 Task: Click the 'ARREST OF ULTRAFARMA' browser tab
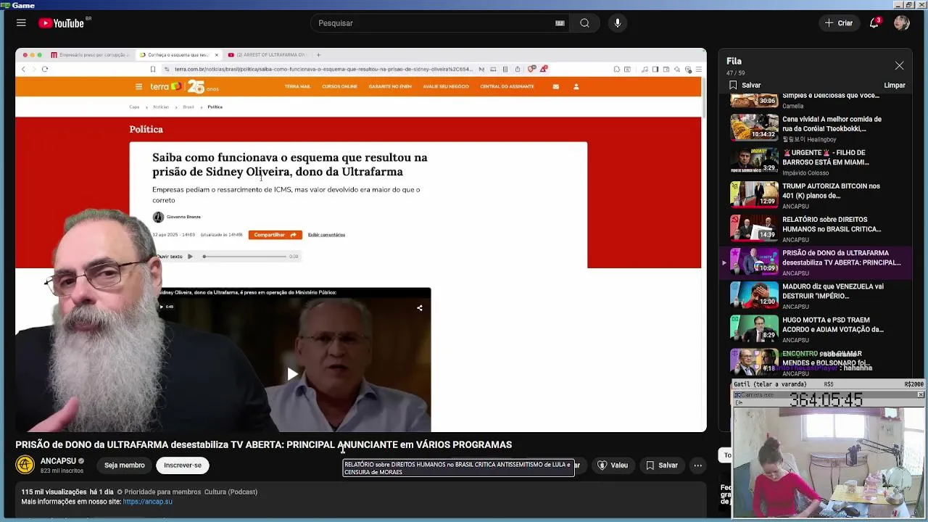[268, 55]
